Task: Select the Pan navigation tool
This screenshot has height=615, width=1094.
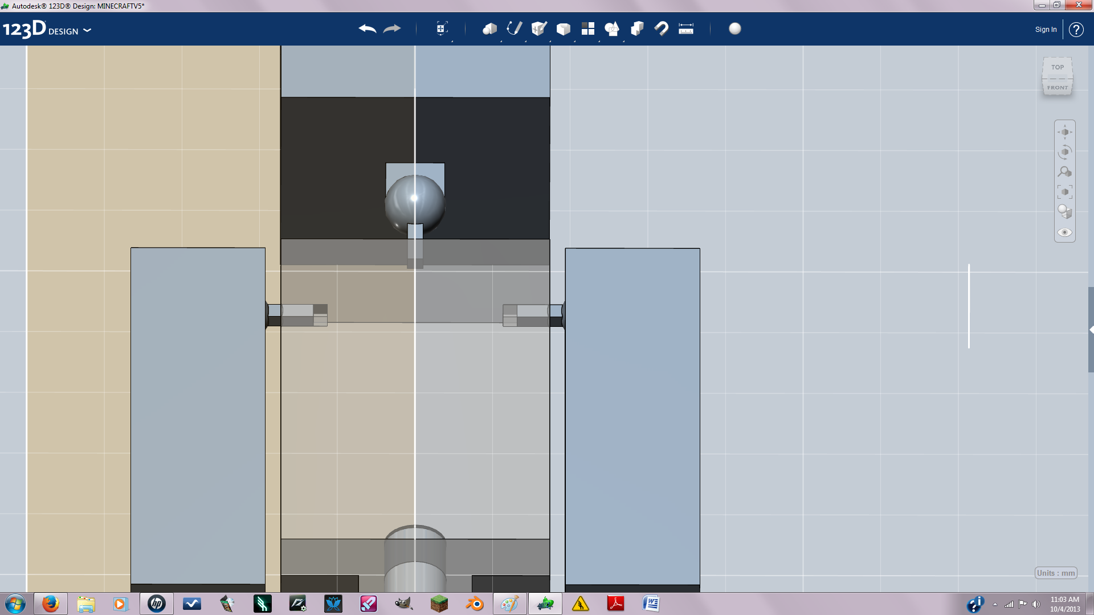Action: click(x=1065, y=132)
